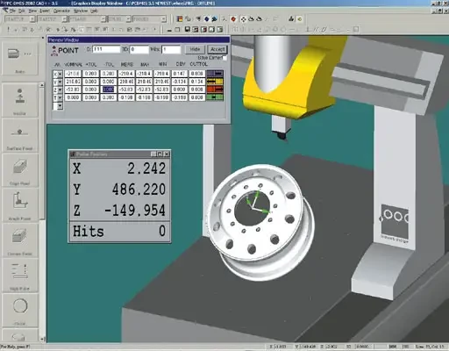Click the Hide button in Preview Window

(x=195, y=49)
